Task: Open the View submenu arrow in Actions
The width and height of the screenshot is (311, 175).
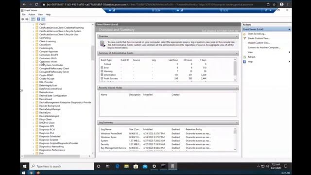Action: pos(290,52)
